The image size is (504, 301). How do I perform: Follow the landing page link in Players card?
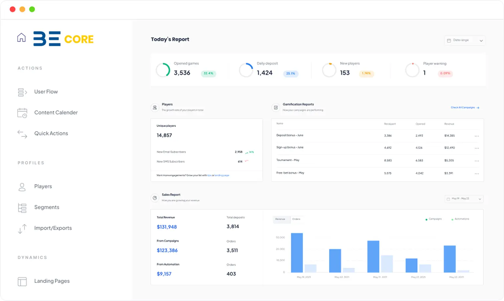coord(222,175)
